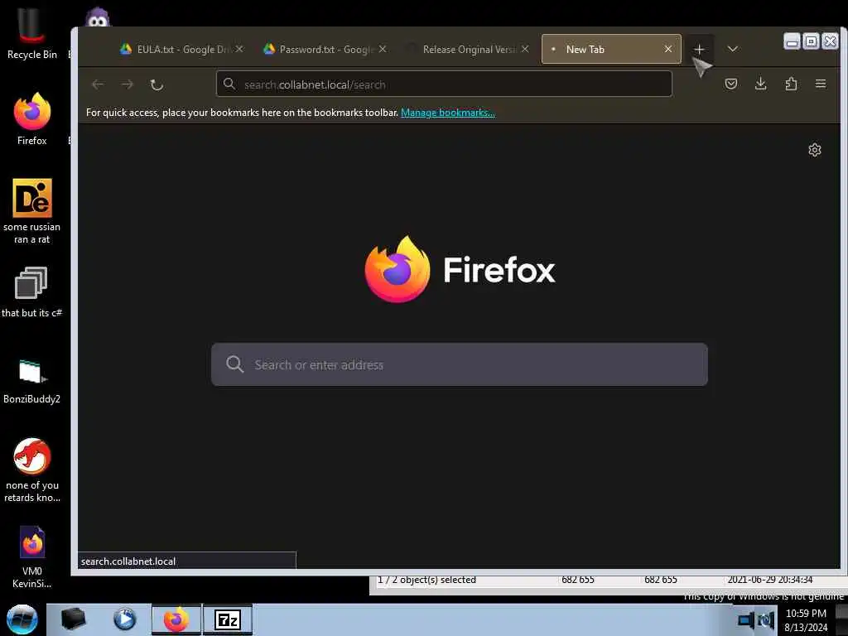
Task: Maximize the Firefox window
Action: coord(811,41)
